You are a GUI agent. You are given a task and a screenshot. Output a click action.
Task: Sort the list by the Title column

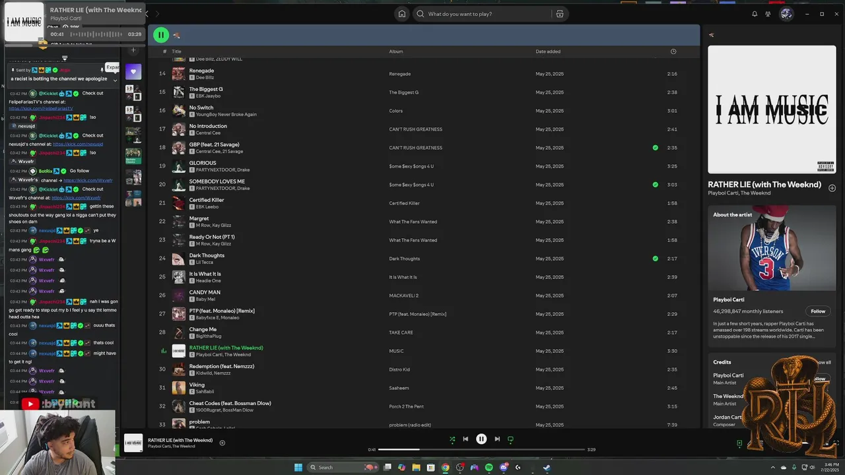click(x=176, y=51)
